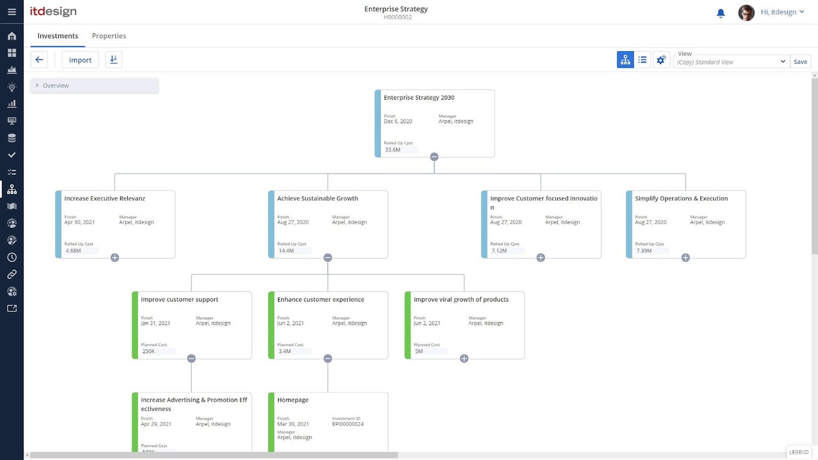The height and width of the screenshot is (460, 818).
Task: Open the clock timesheets icon in the sidebar
Action: click(x=12, y=257)
